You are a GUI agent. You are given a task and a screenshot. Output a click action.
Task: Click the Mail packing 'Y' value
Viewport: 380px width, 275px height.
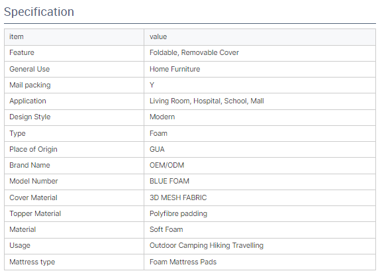pyautogui.click(x=152, y=85)
